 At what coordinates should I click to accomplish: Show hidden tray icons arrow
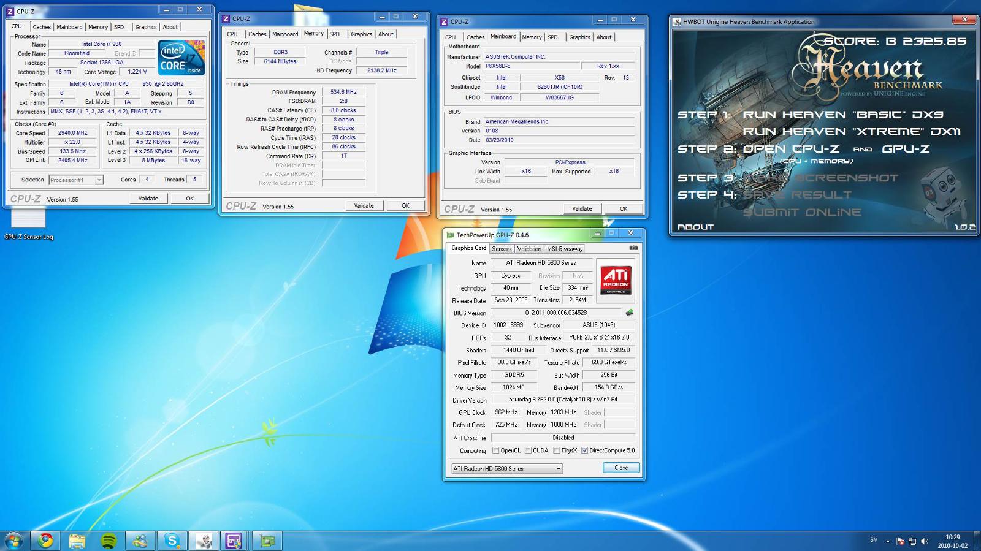pyautogui.click(x=887, y=541)
